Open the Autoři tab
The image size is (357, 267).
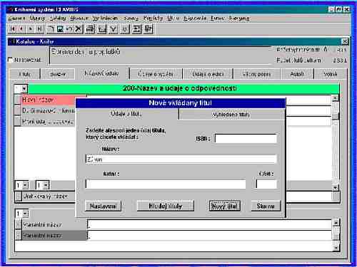click(297, 74)
